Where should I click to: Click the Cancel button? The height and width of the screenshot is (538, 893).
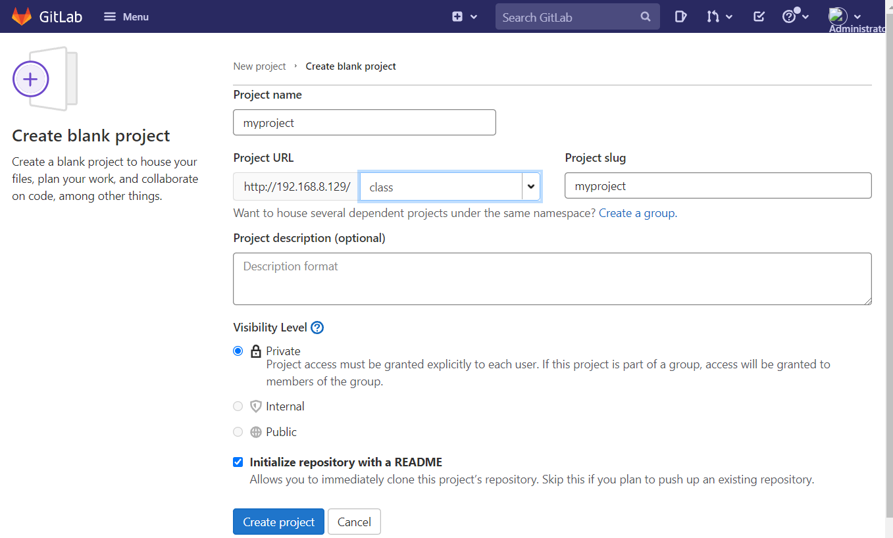[x=354, y=522]
